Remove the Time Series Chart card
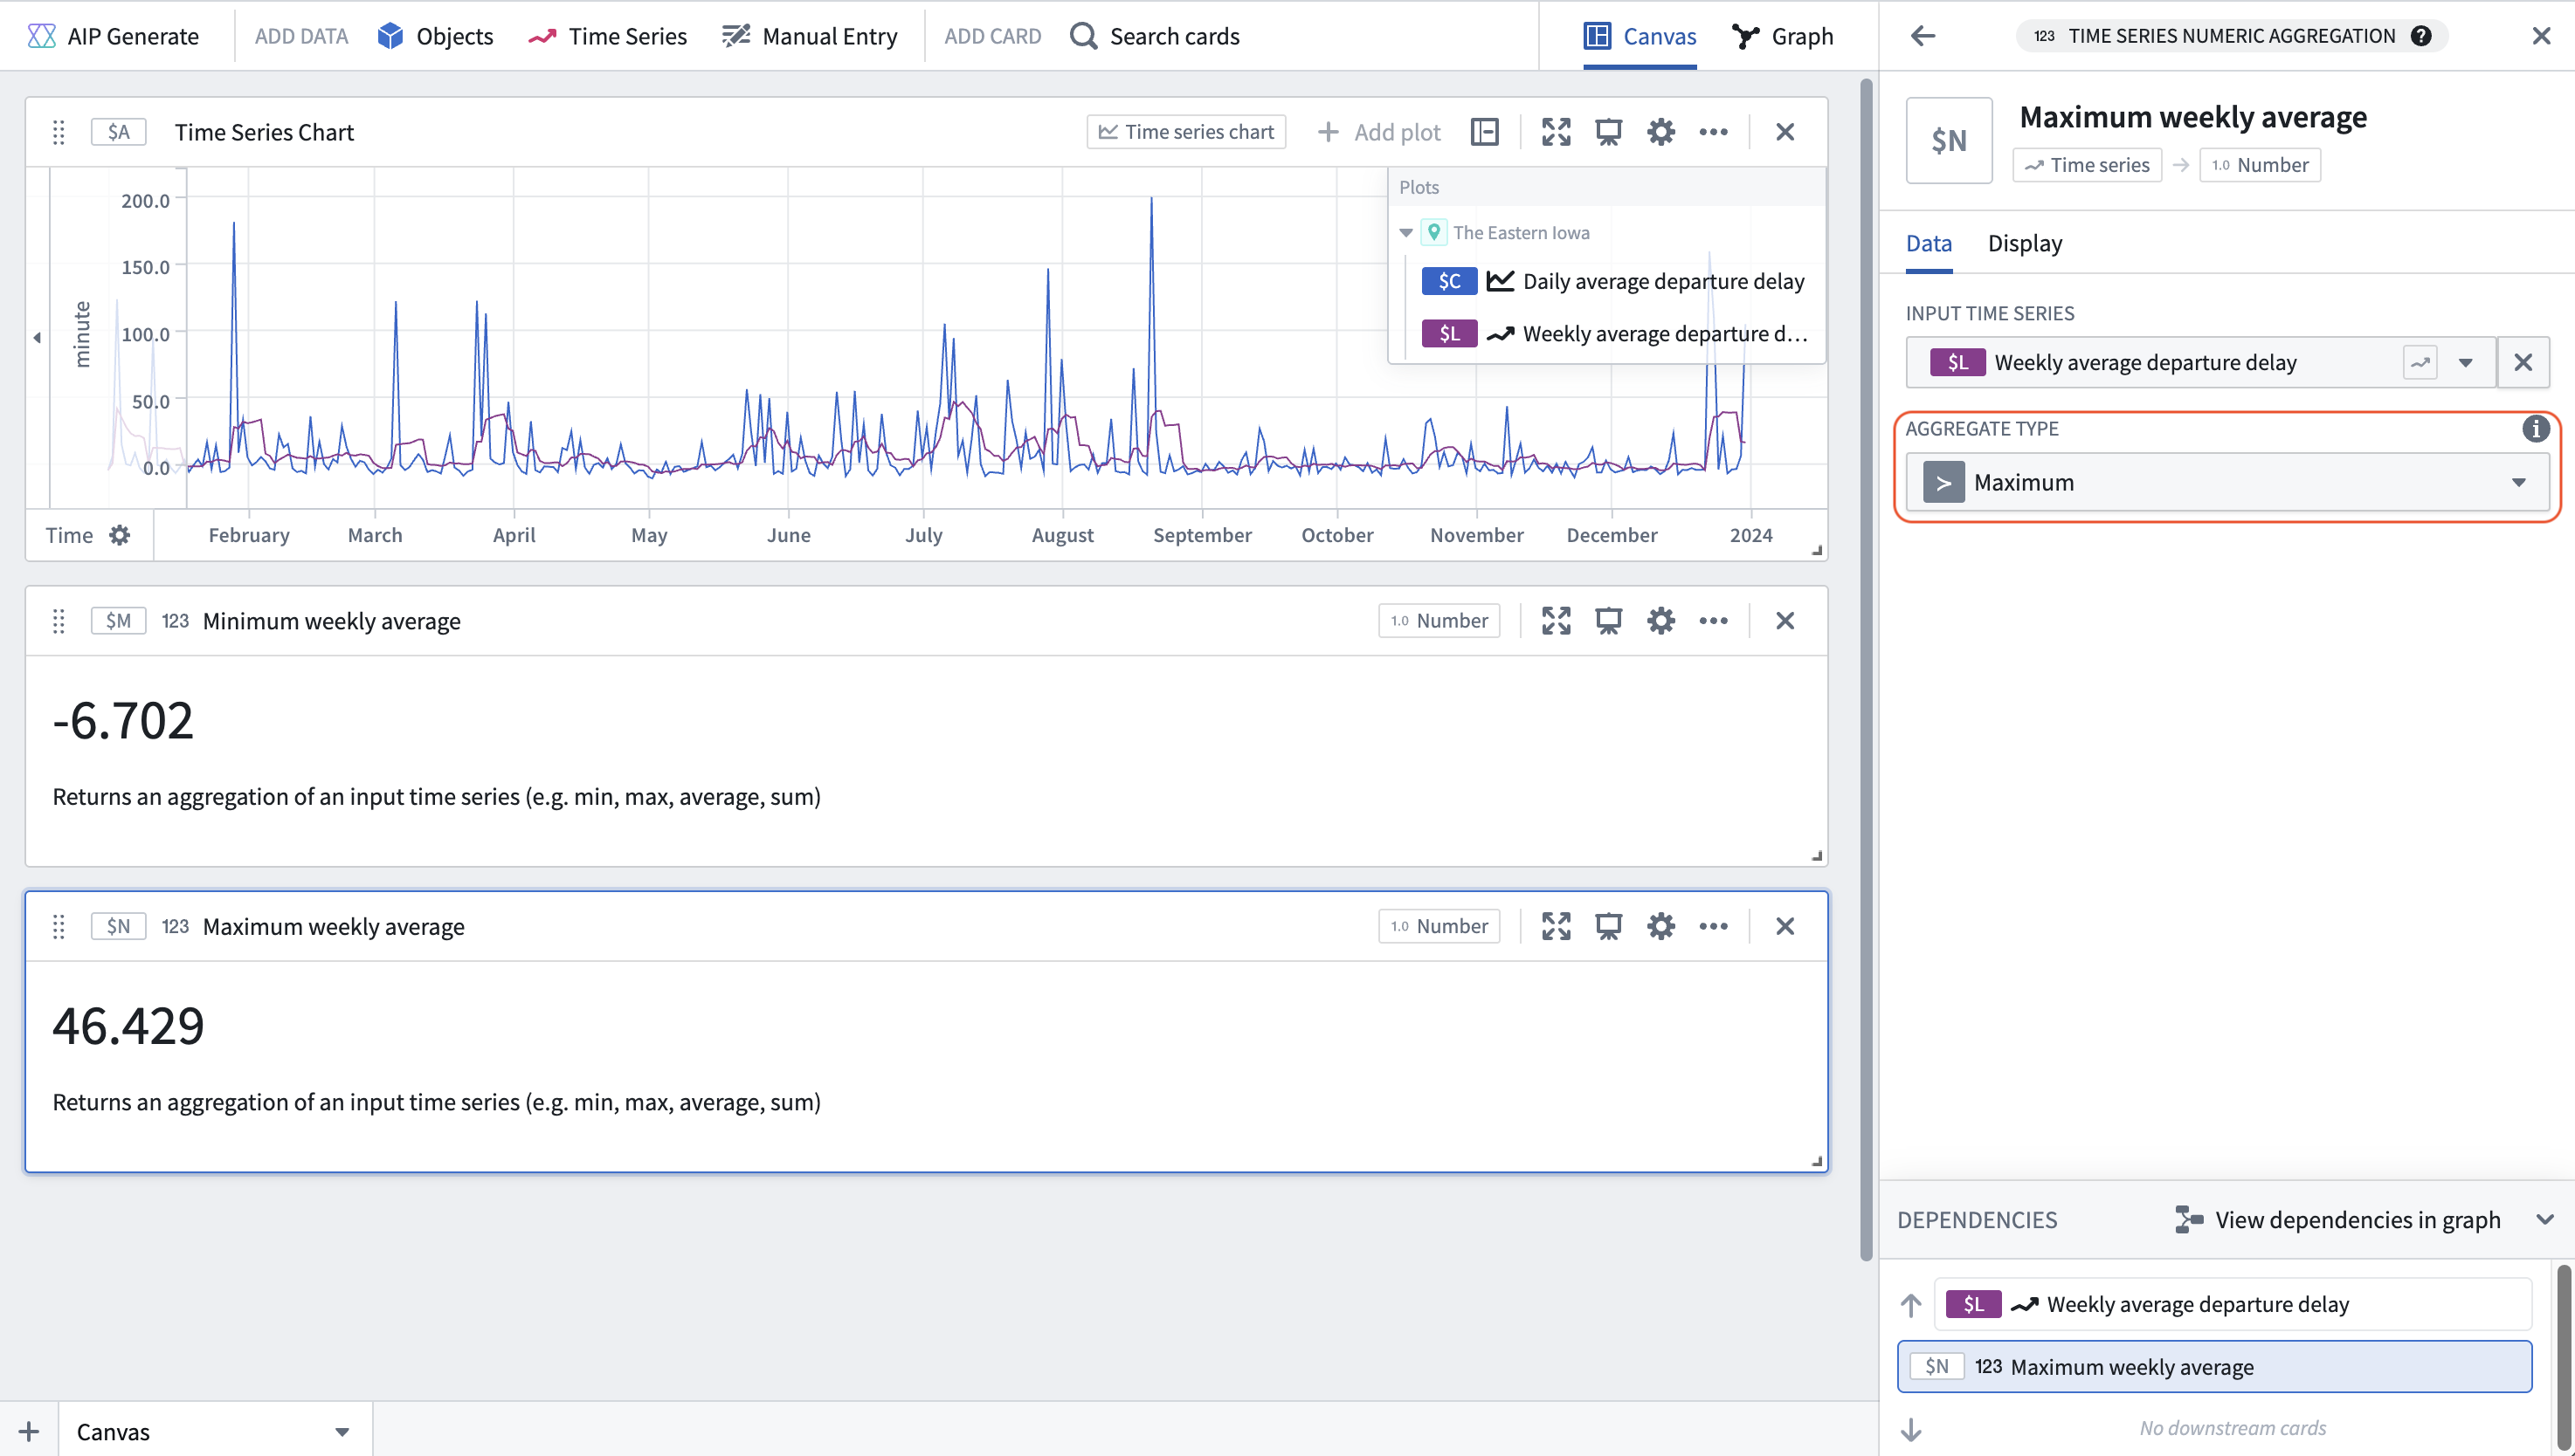 click(1785, 132)
